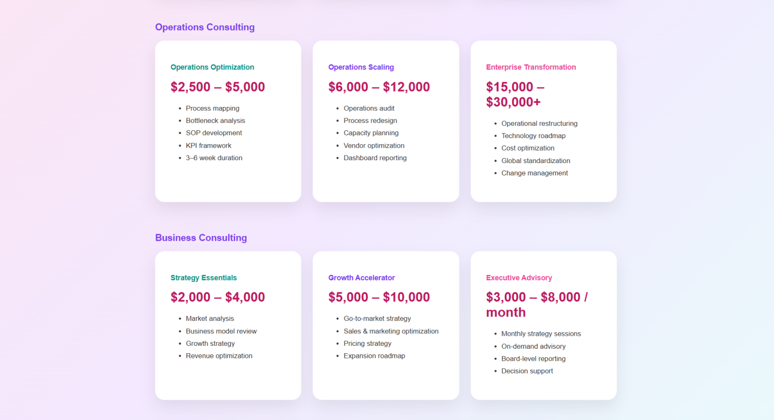Viewport: 774px width, 420px height.
Task: Click the $15,000 – $30,000+ price
Action: [514, 95]
